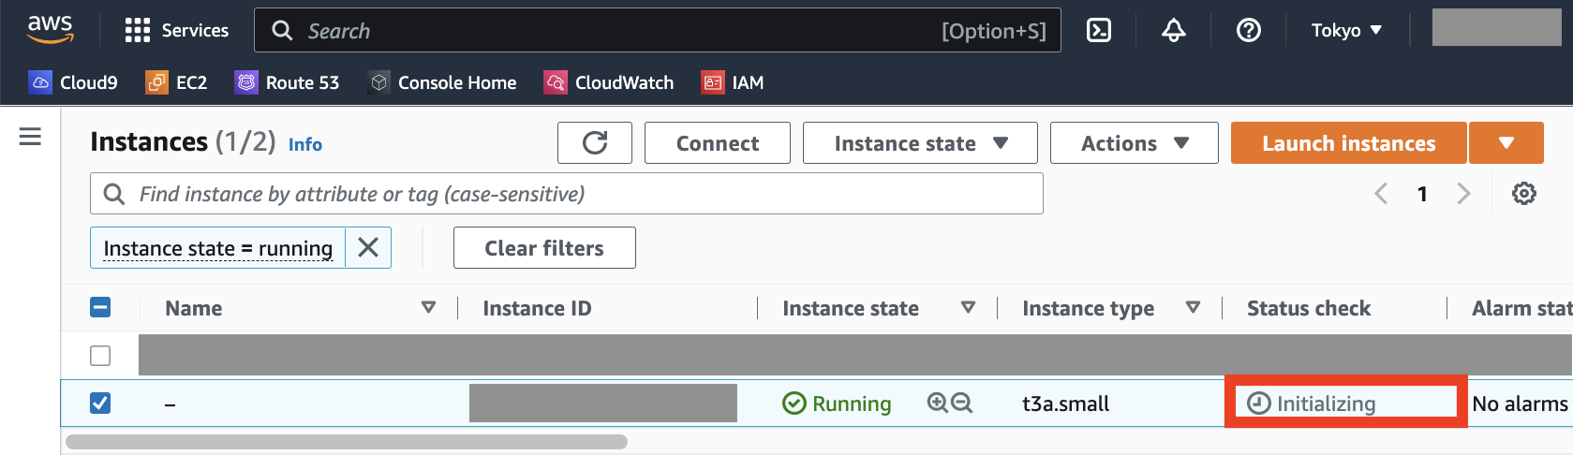Focus the Find instance search field
The image size is (1573, 455).
[567, 194]
